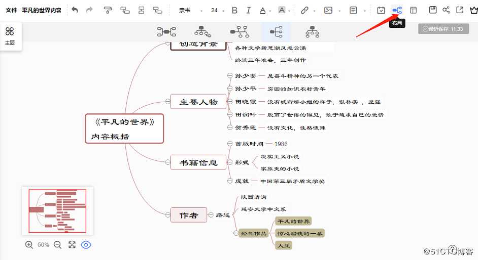Open the highlight color dropdown arrow
Screen dimensions: 478x260
[289, 11]
